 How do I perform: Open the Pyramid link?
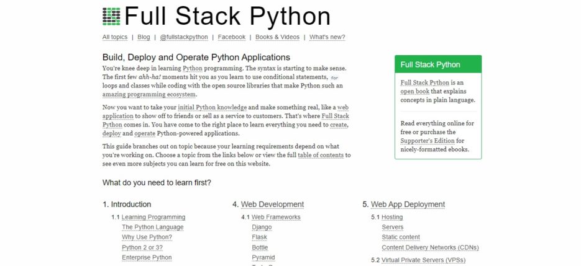click(x=263, y=257)
